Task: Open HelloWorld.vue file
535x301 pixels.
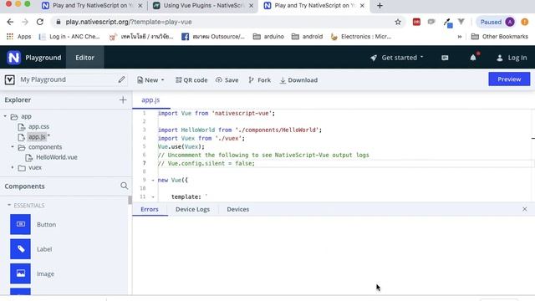Action: click(56, 157)
